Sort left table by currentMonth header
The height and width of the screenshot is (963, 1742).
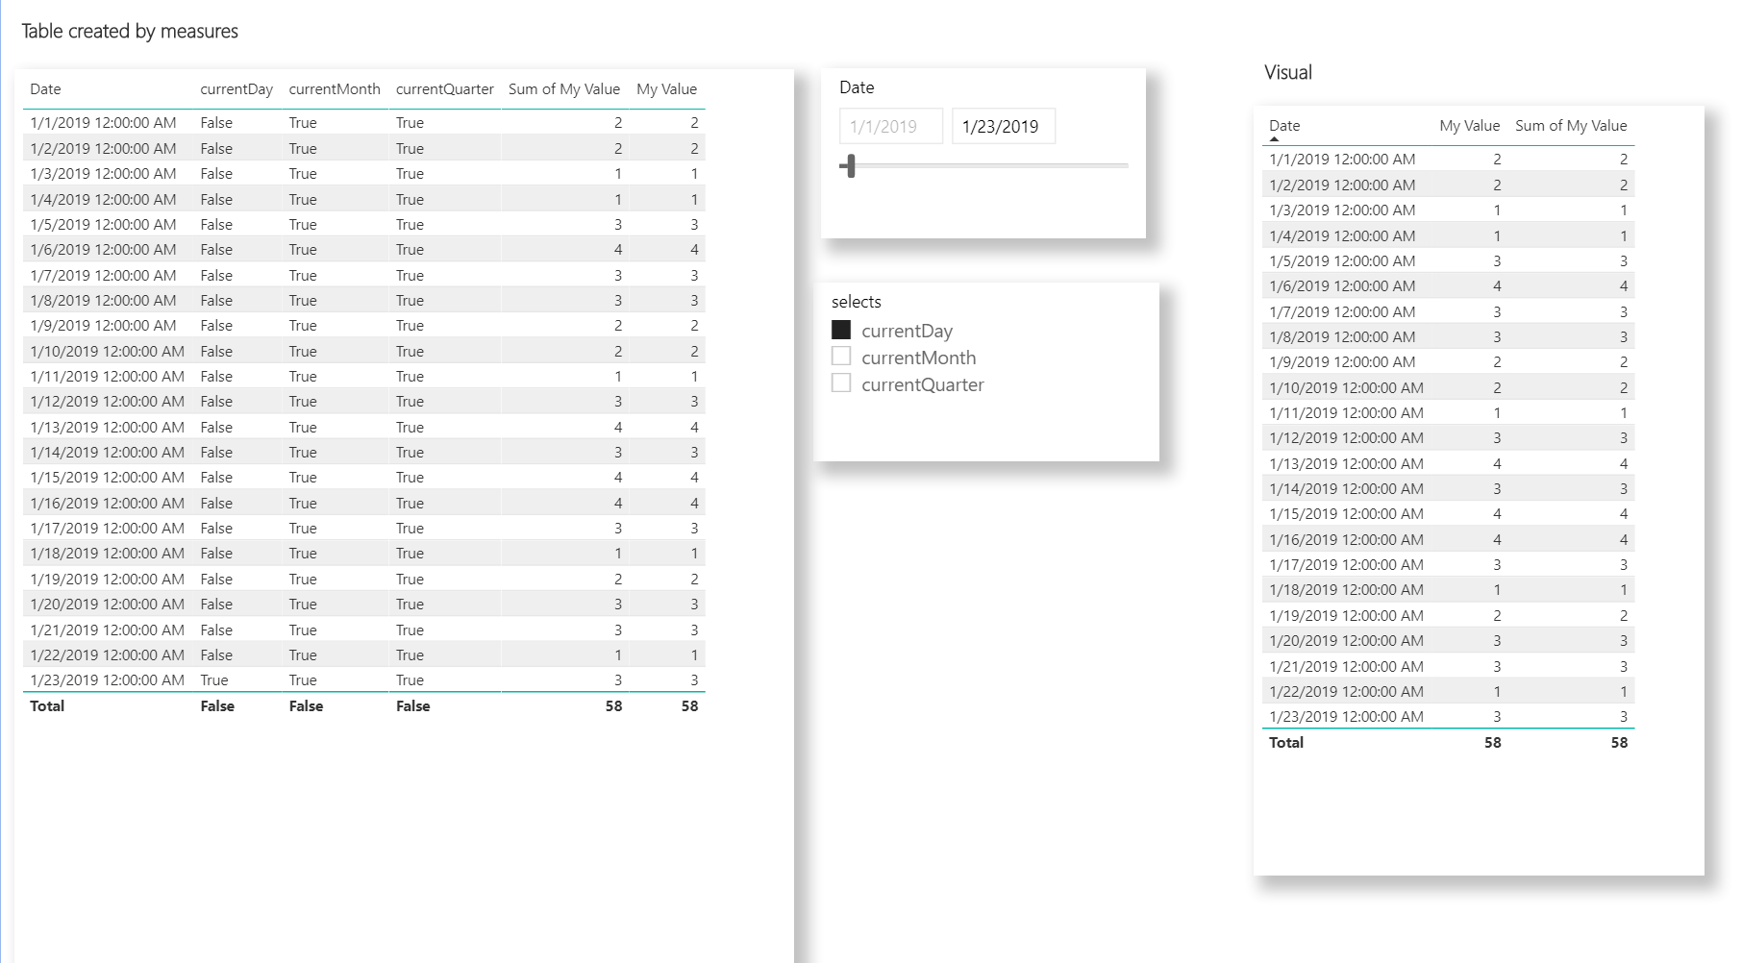point(335,89)
